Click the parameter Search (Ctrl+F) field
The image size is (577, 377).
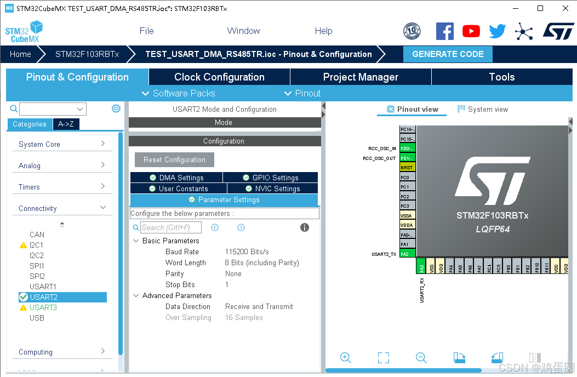171,227
